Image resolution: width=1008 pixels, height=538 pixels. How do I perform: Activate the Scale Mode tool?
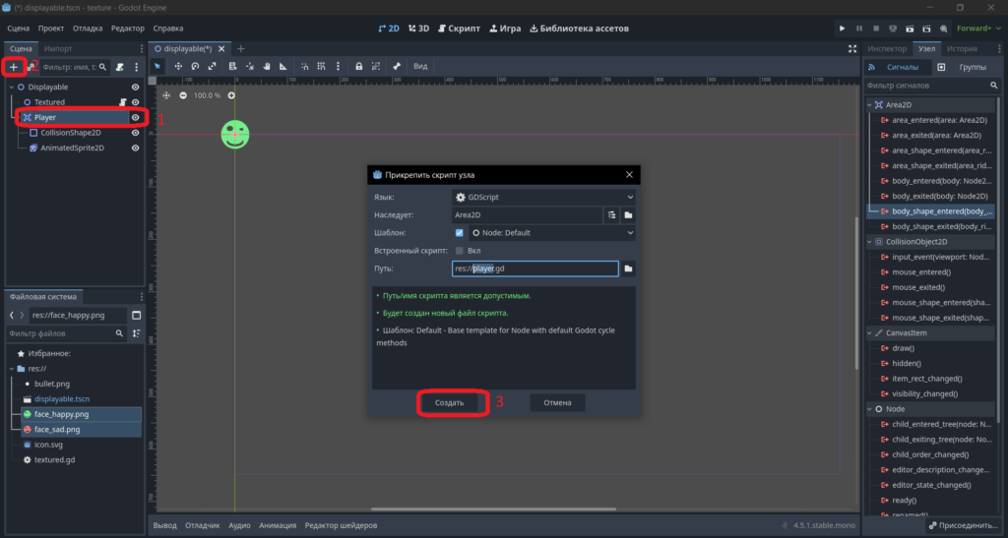tap(212, 66)
